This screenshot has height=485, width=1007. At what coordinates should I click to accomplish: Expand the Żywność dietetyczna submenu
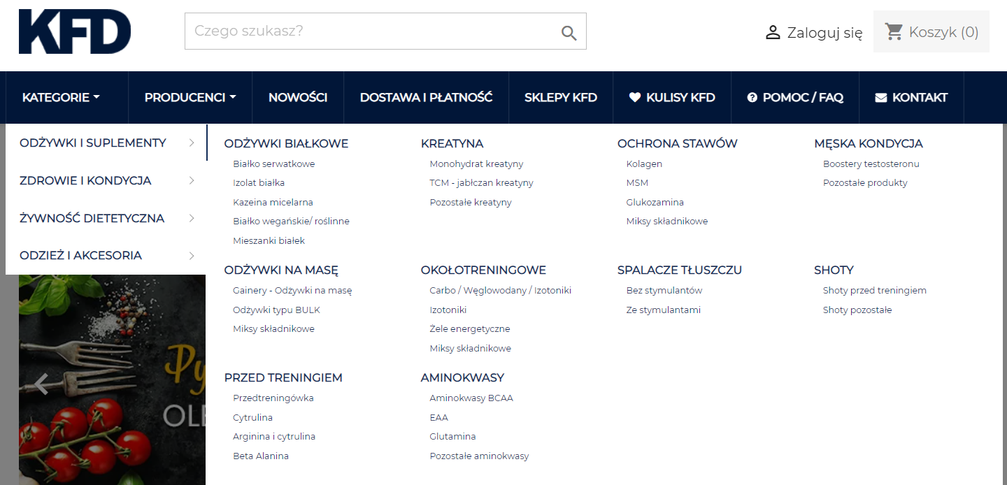tap(106, 219)
